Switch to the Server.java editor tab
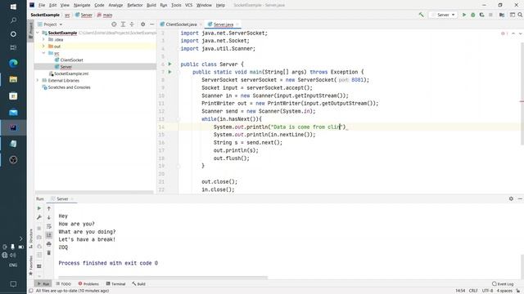Image resolution: width=524 pixels, height=294 pixels. pyautogui.click(x=223, y=24)
